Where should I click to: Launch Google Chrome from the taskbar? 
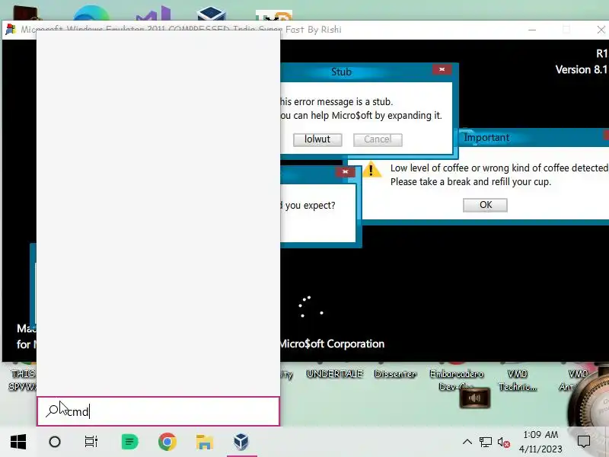coord(167,442)
